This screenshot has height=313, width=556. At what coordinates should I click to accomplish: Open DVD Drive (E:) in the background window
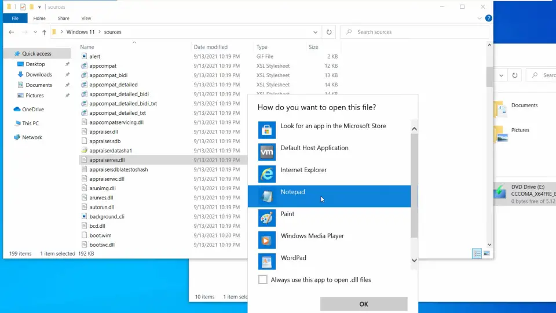[x=525, y=194]
